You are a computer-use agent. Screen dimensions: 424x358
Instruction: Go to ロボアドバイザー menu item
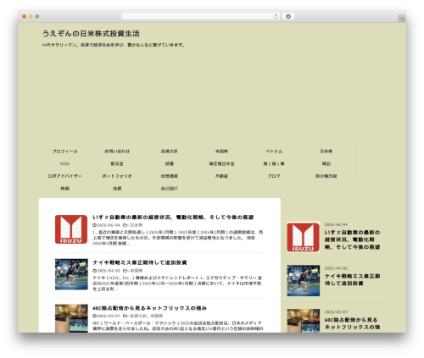coord(64,176)
